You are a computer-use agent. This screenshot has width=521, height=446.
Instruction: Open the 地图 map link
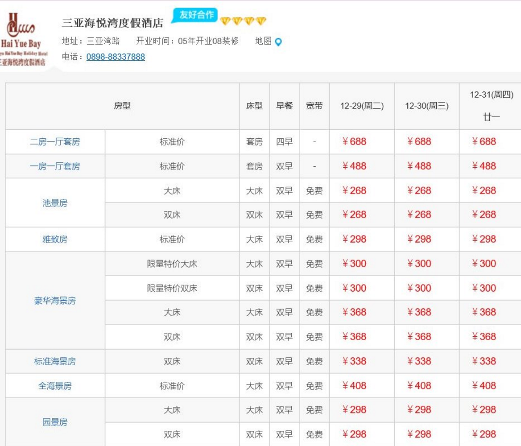tap(264, 41)
